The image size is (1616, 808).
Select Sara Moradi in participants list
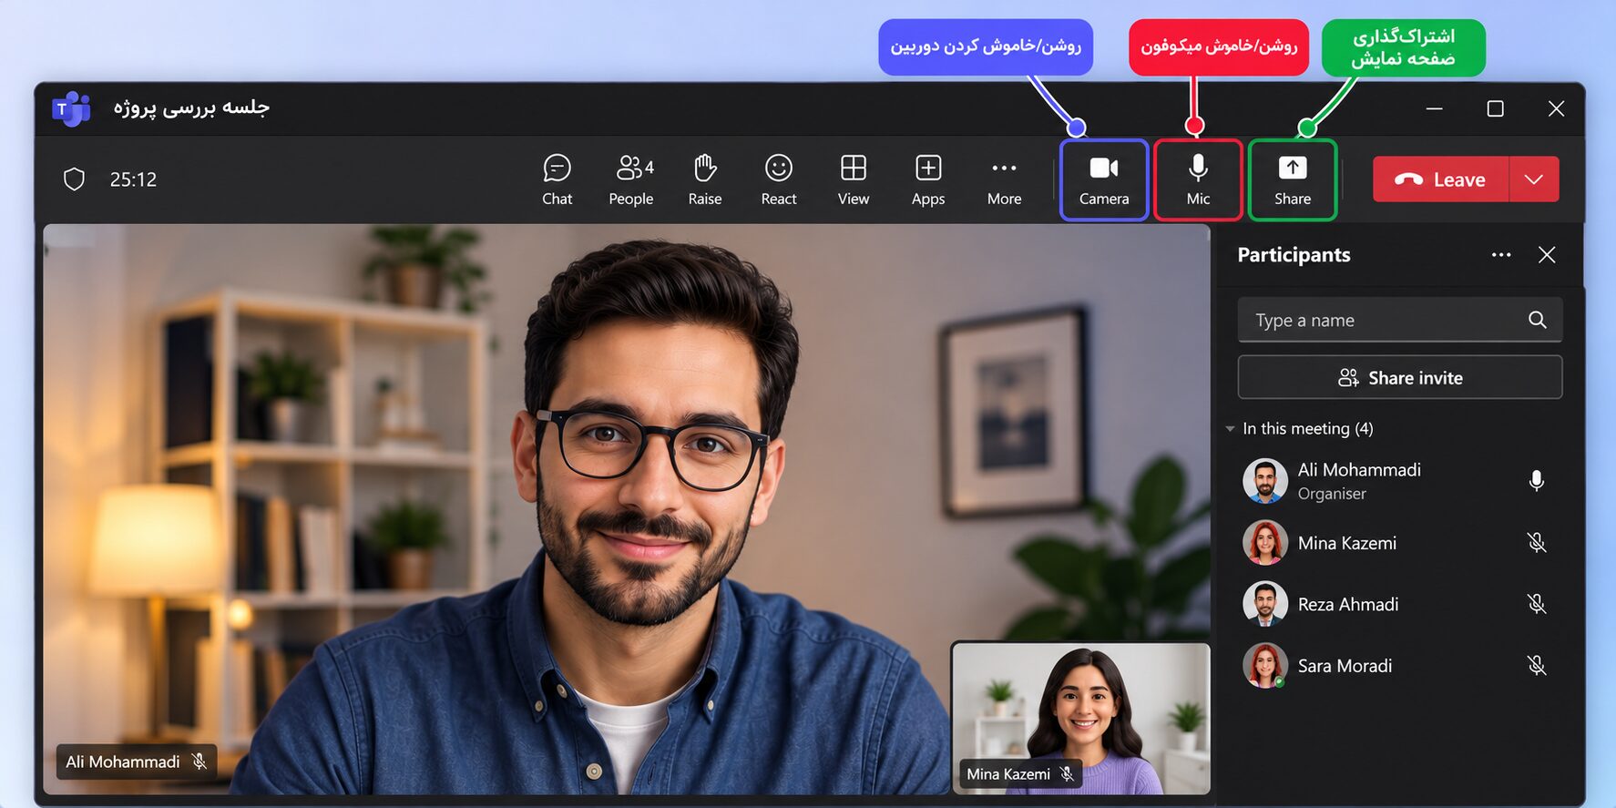1399,666
